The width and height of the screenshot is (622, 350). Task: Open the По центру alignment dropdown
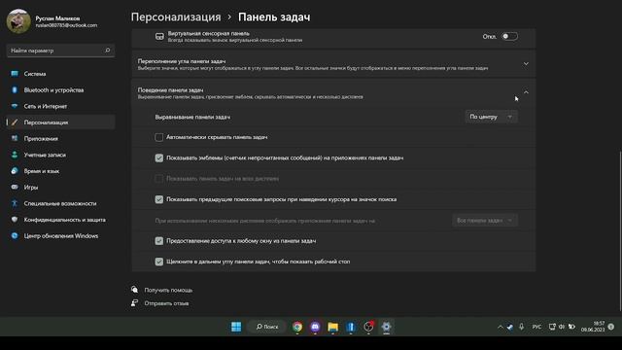coord(491,117)
